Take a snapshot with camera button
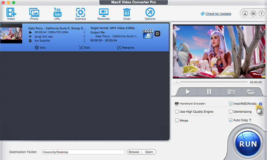The width and height of the screenshot is (267, 160). pyautogui.click(x=231, y=92)
